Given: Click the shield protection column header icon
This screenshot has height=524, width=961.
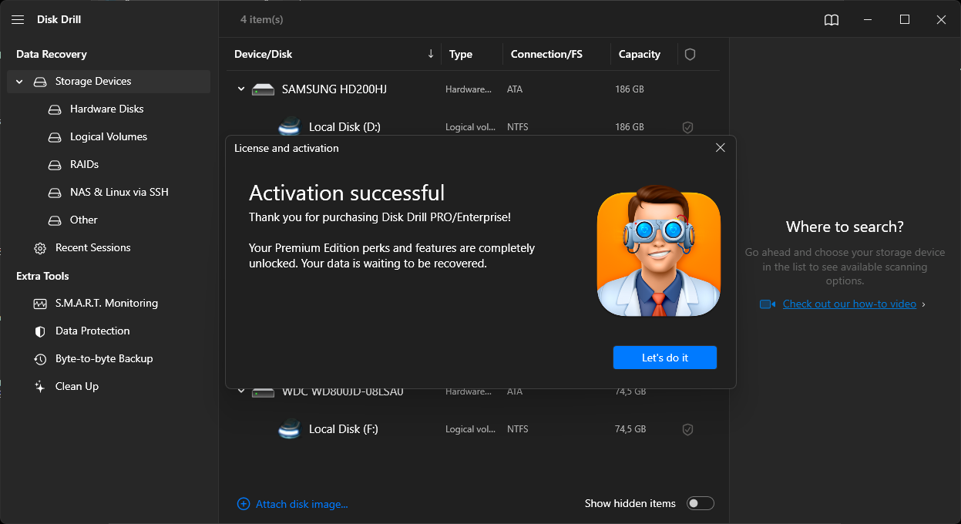Looking at the screenshot, I should pos(690,55).
